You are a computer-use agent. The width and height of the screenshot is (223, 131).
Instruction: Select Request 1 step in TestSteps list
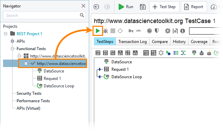tap(120, 69)
